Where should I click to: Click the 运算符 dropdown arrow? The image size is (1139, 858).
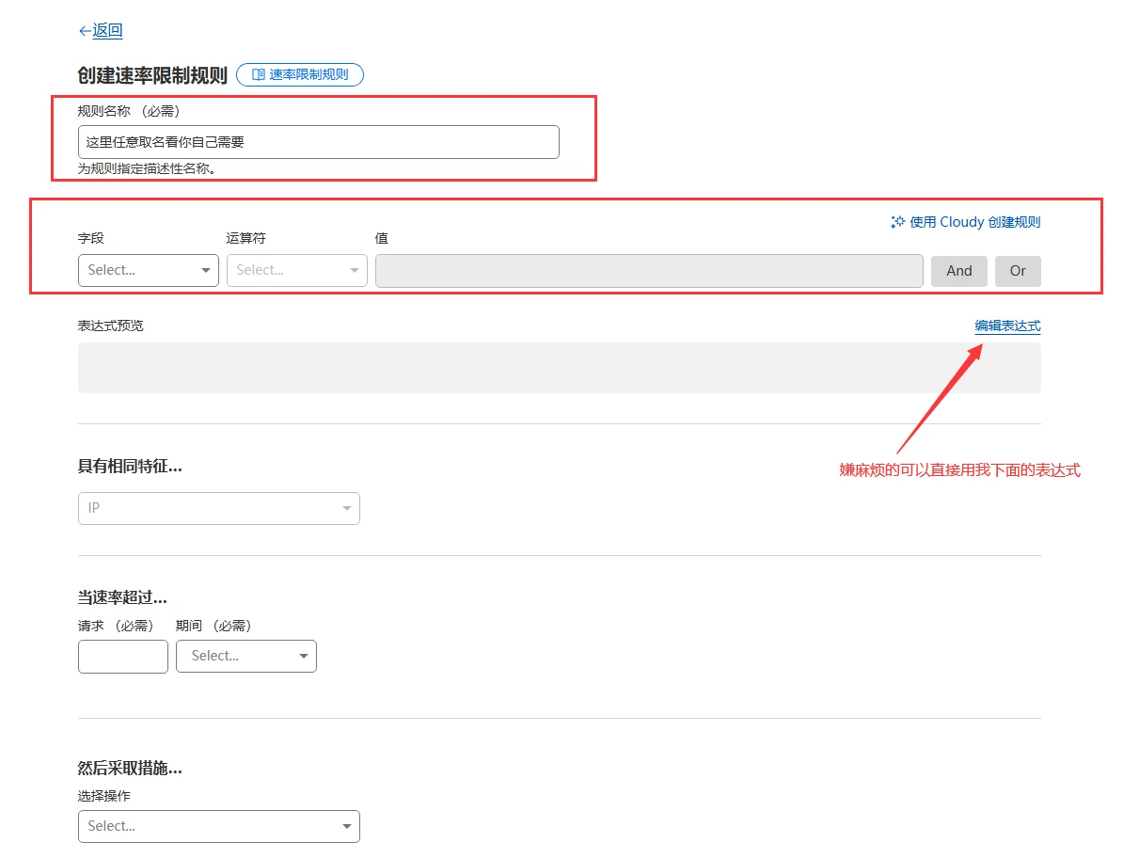(355, 271)
